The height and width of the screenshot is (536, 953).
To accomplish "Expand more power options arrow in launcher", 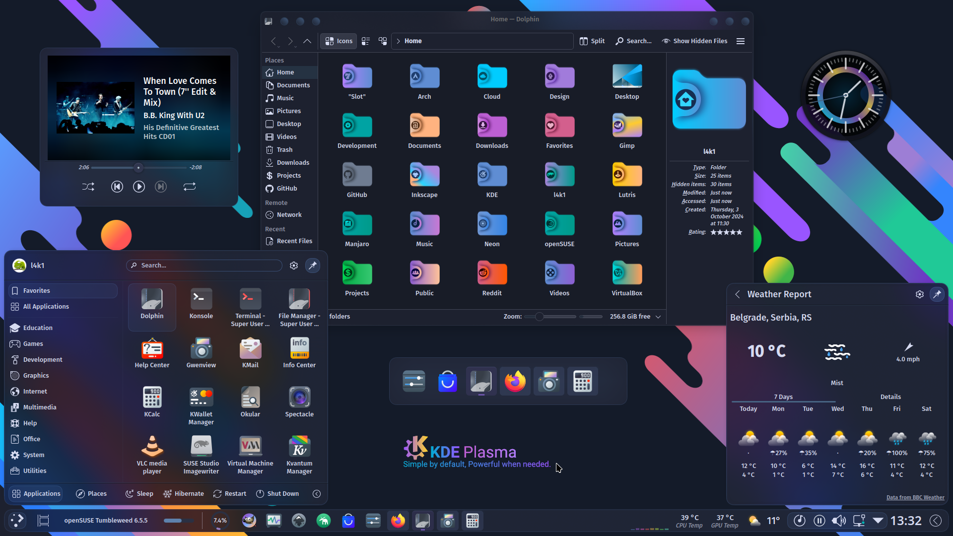I will 317,494.
